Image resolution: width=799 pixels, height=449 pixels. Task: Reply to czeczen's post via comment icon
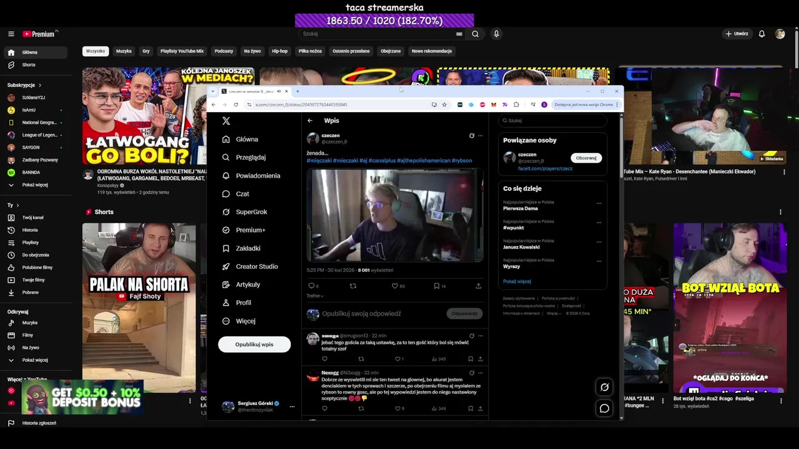[311, 286]
